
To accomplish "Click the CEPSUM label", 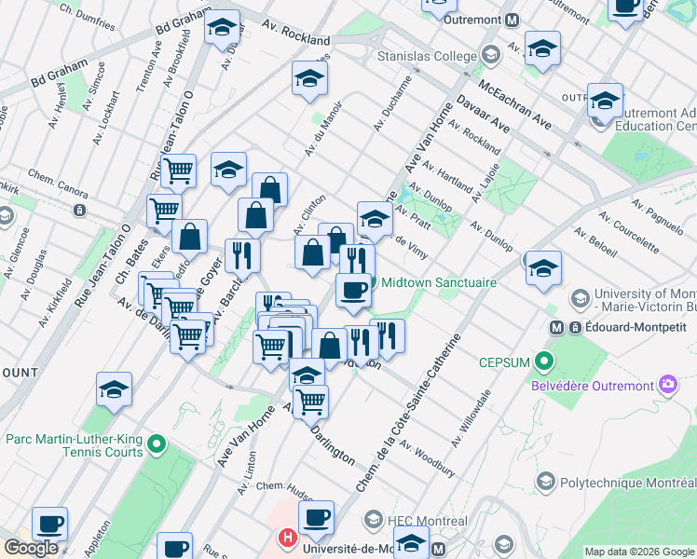I will click(504, 362).
